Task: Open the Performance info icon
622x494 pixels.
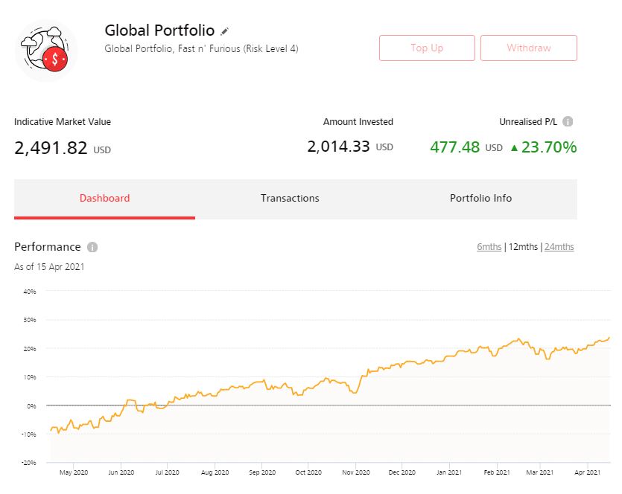Action: tap(92, 247)
